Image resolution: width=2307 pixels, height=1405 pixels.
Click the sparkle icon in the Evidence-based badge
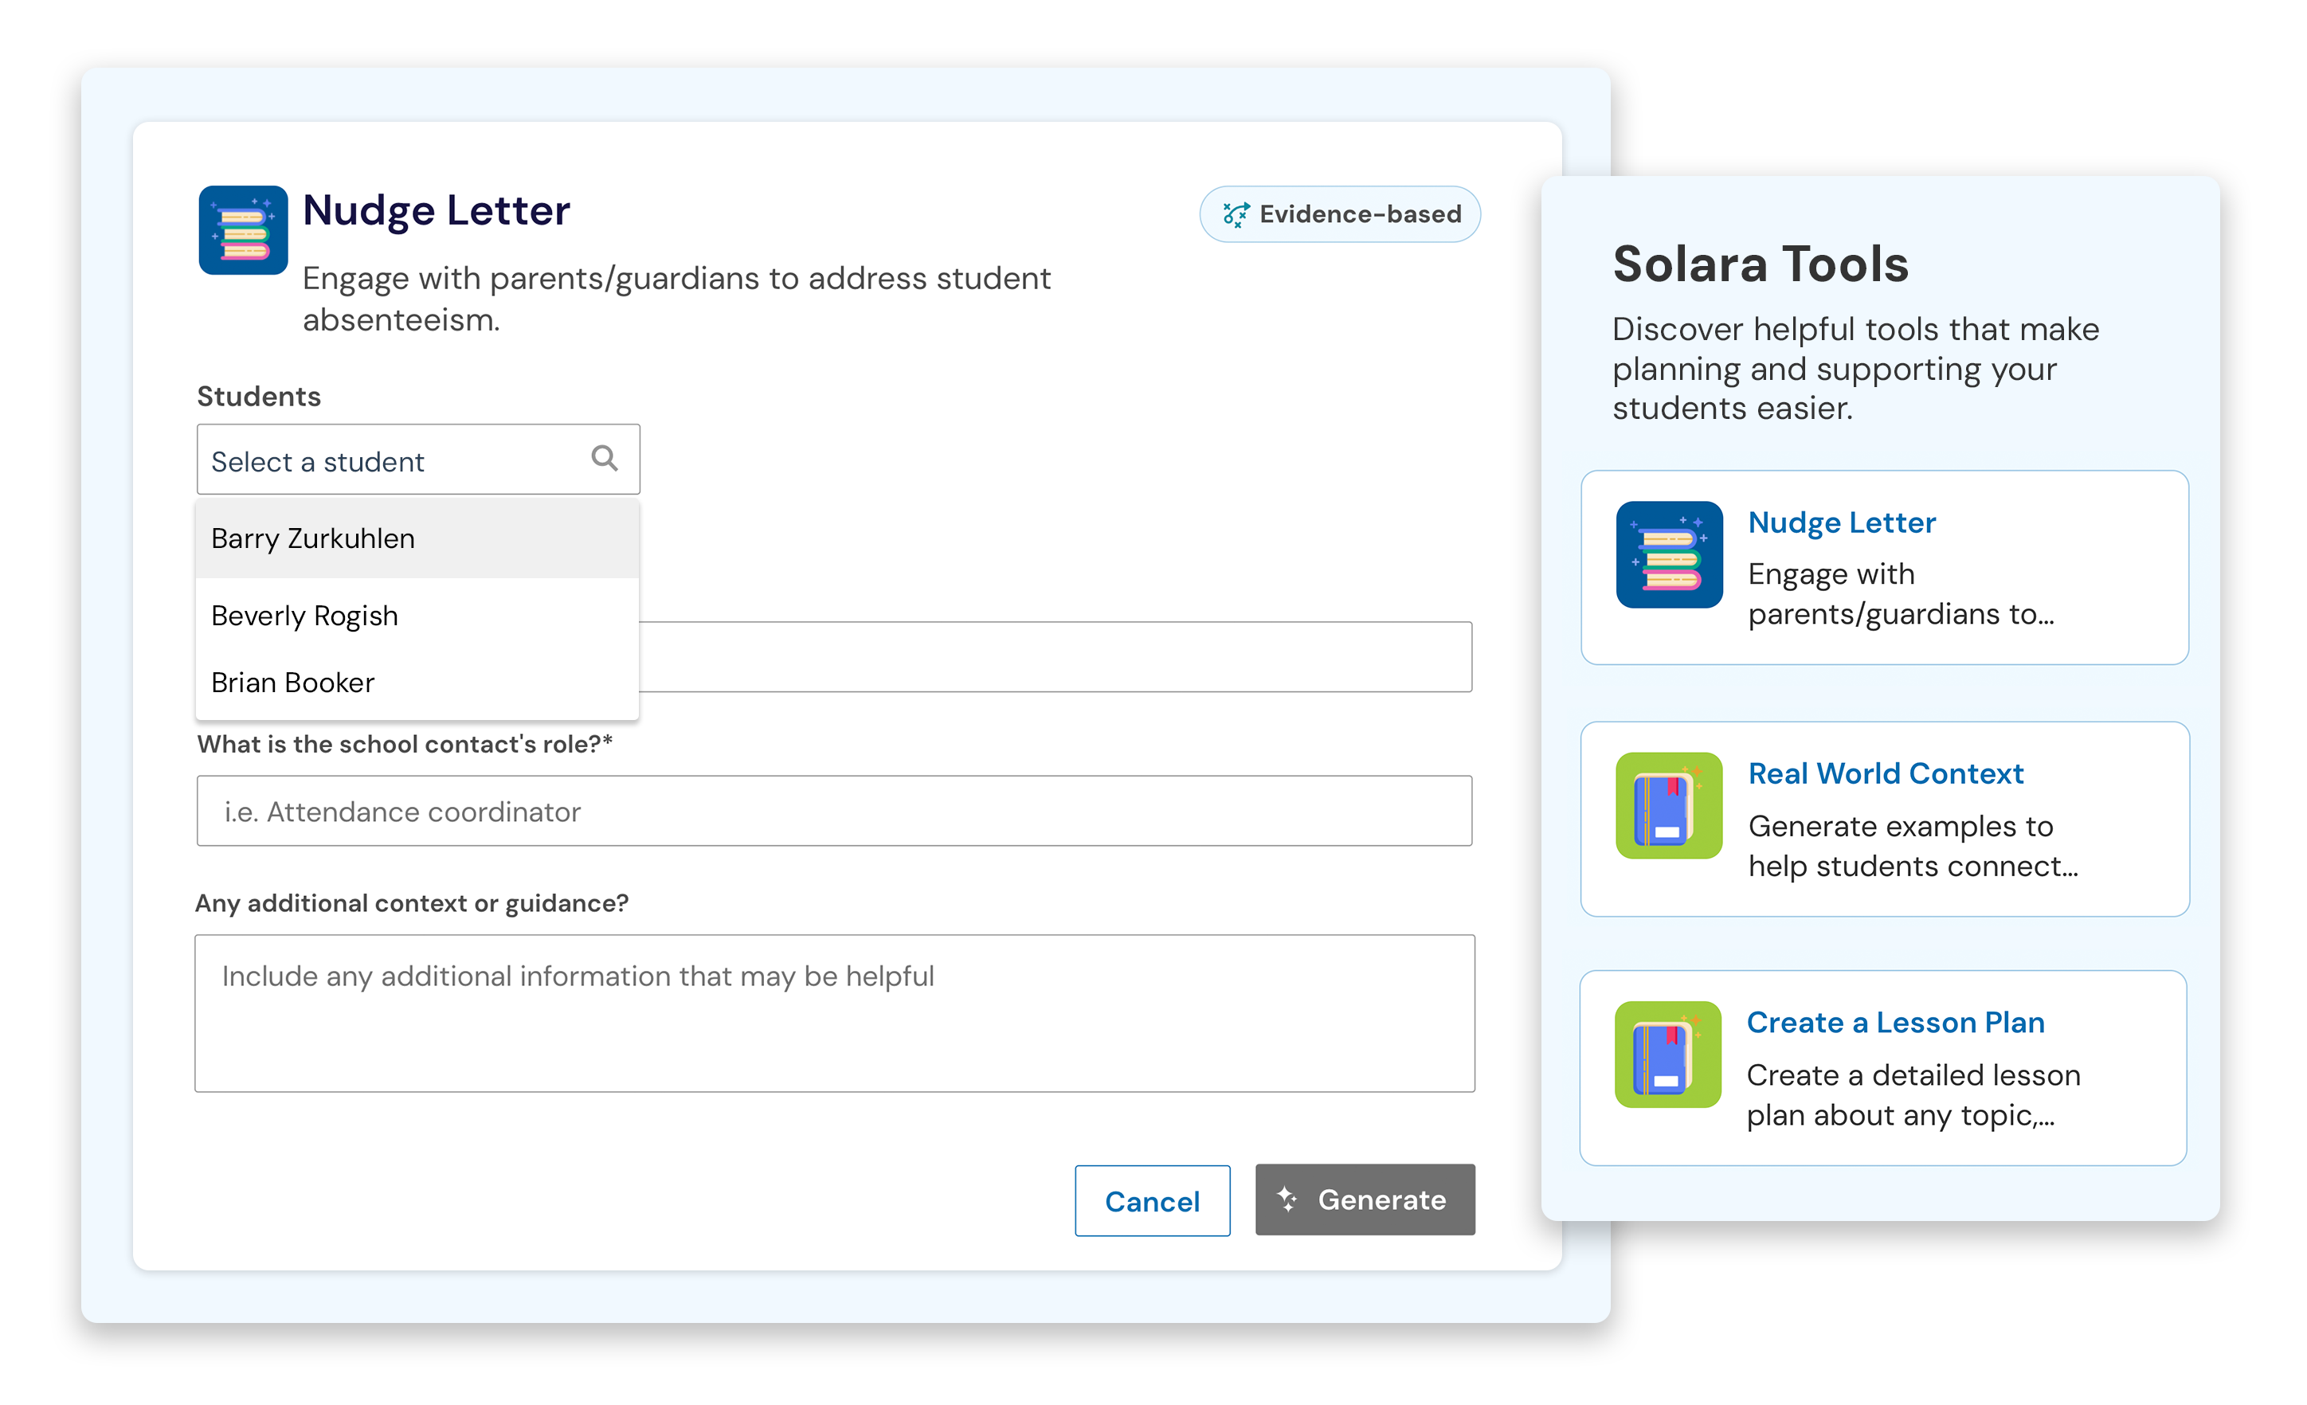1236,214
